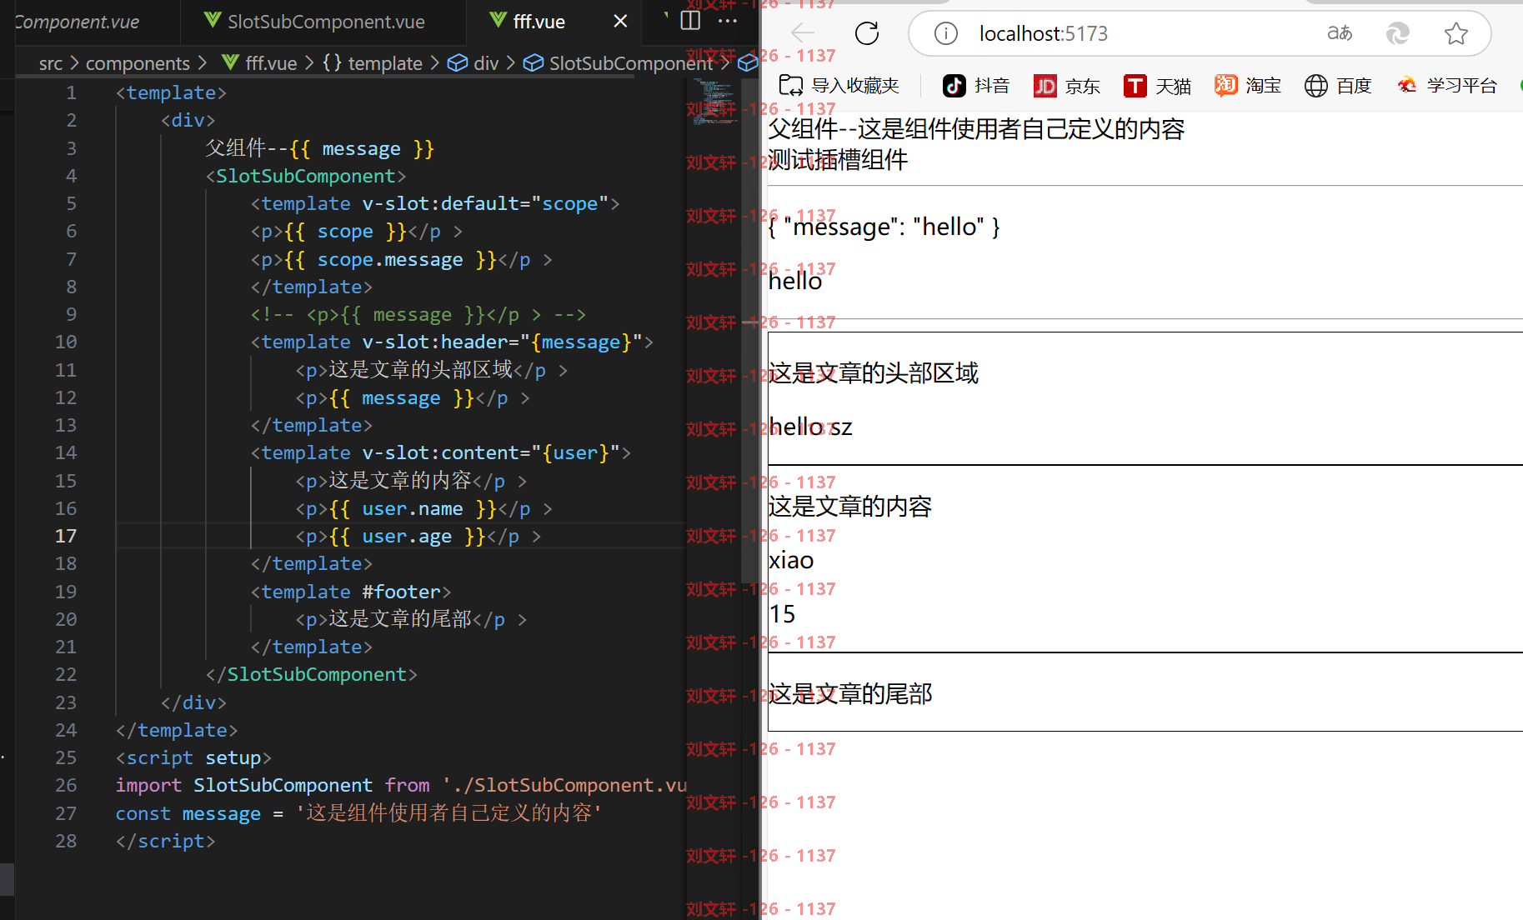Click 导入收藏夹 in favorites bar

pos(839,86)
